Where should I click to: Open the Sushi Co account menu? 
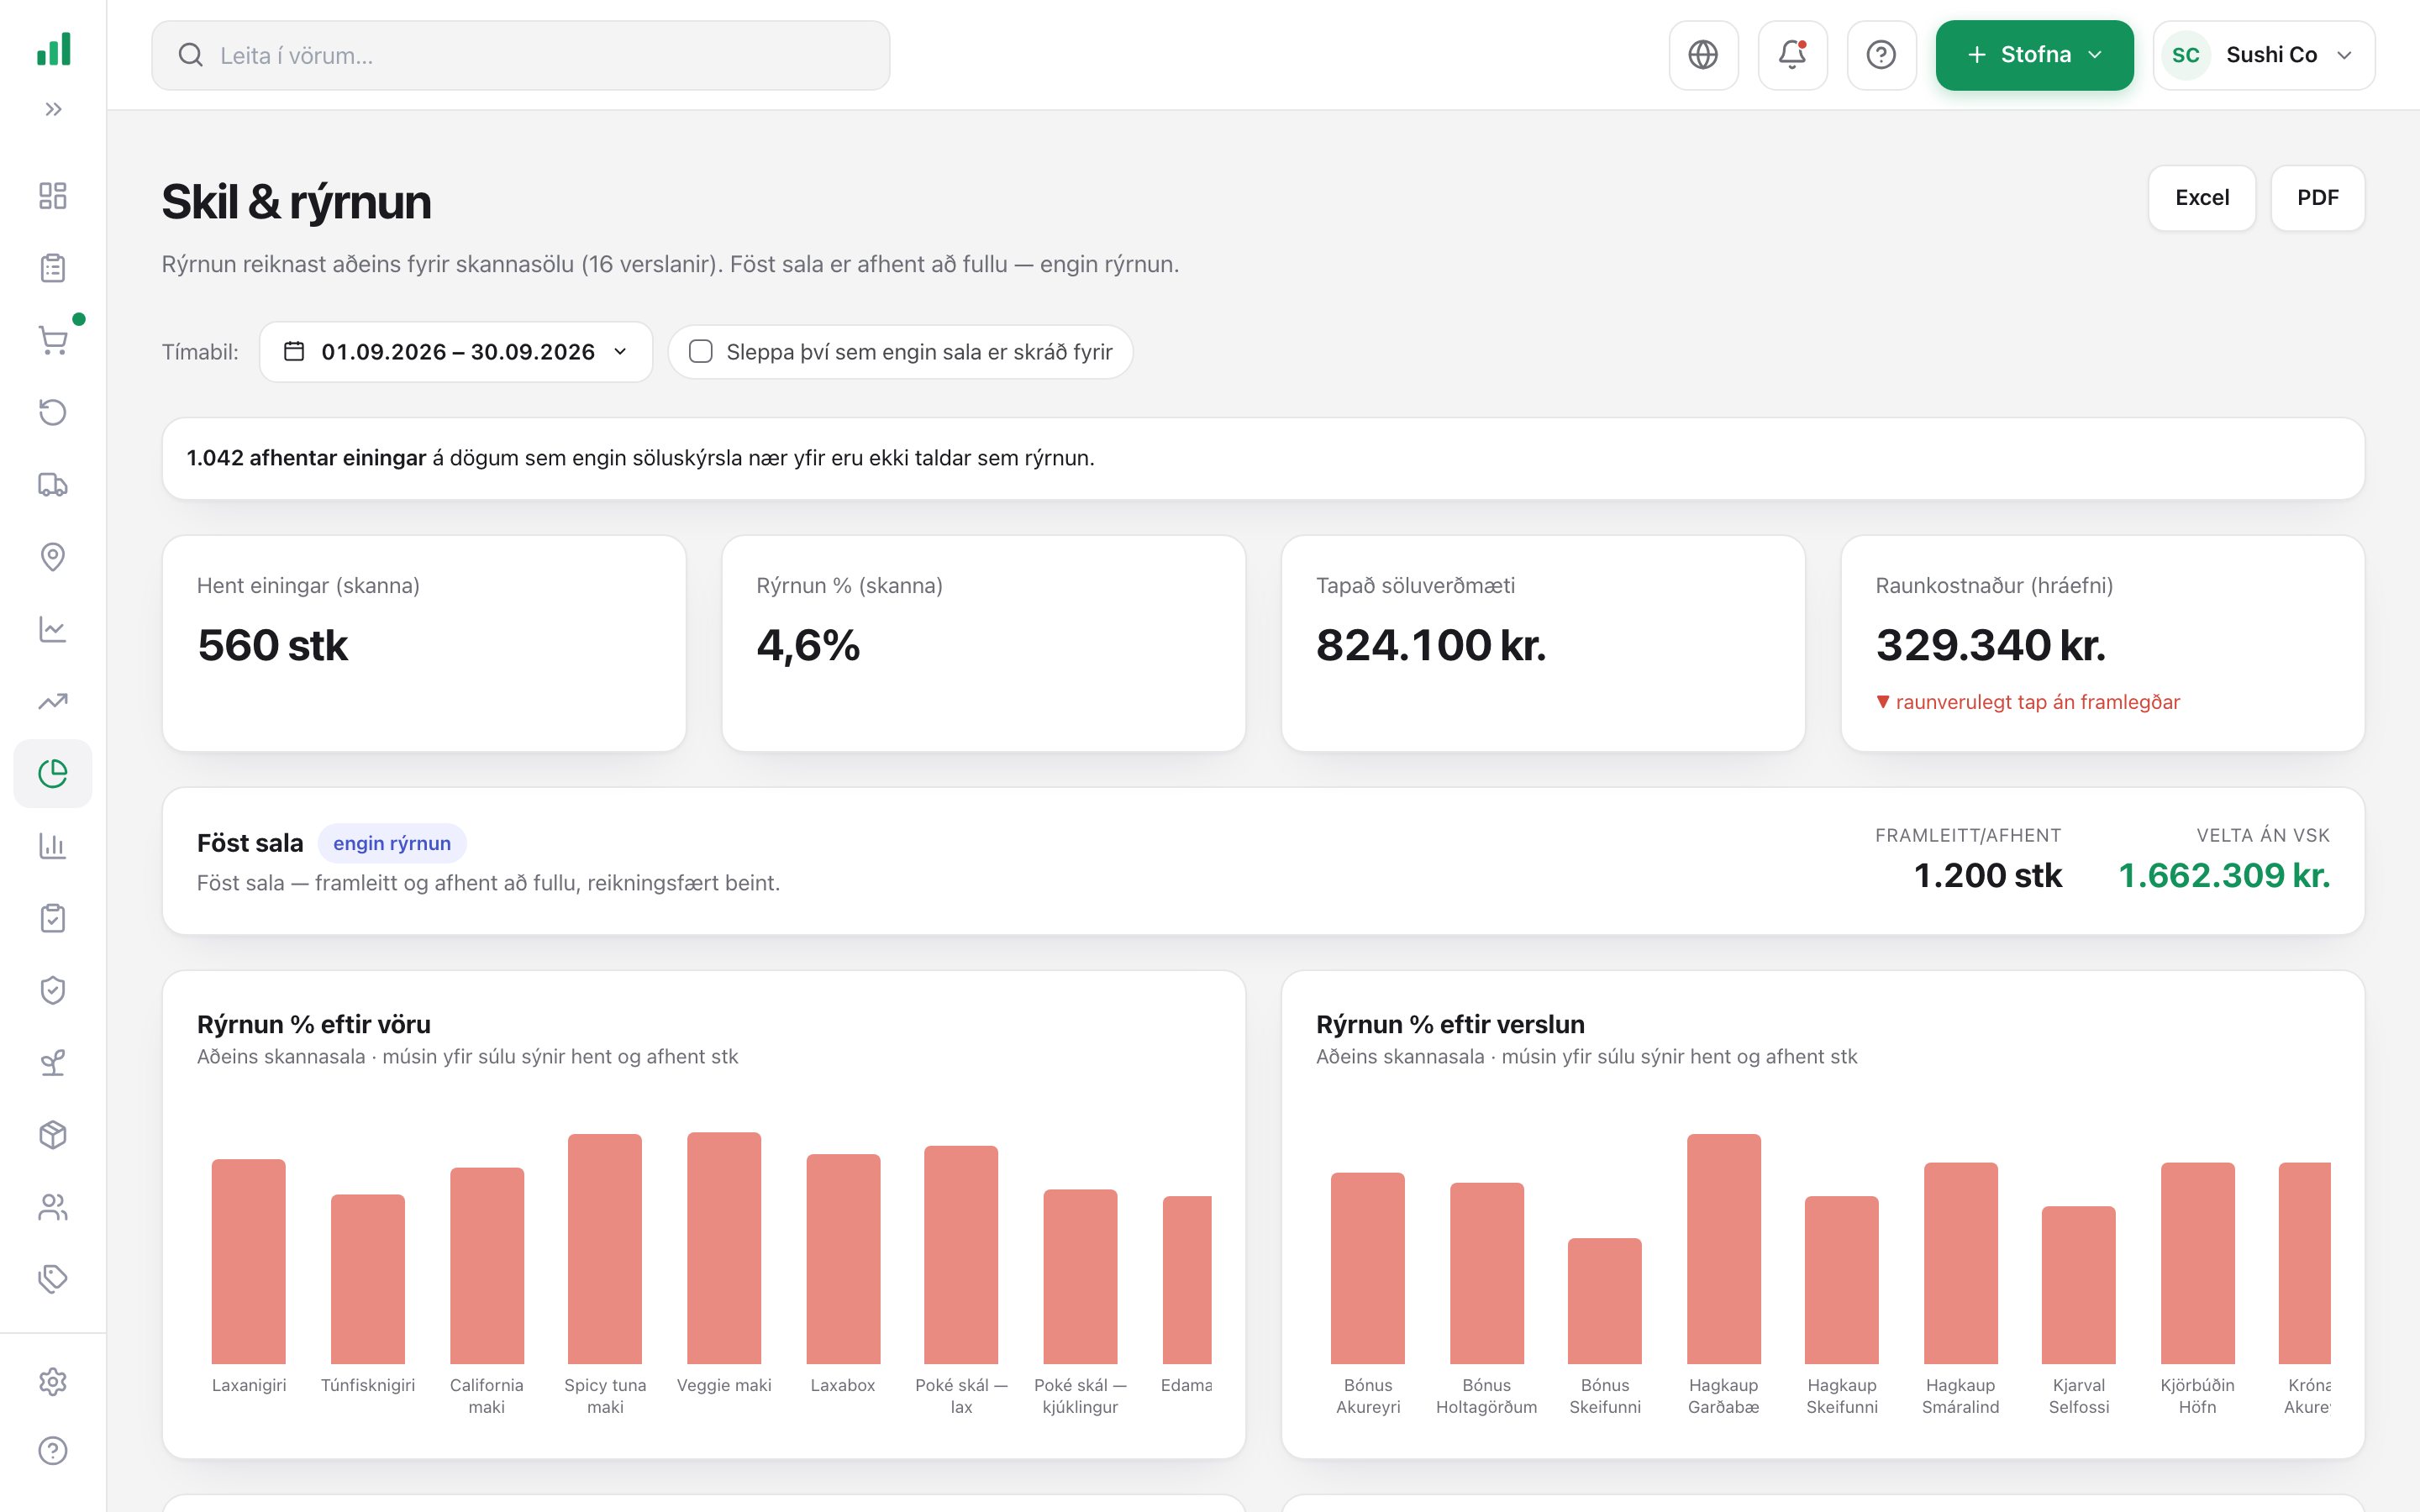(x=2264, y=55)
